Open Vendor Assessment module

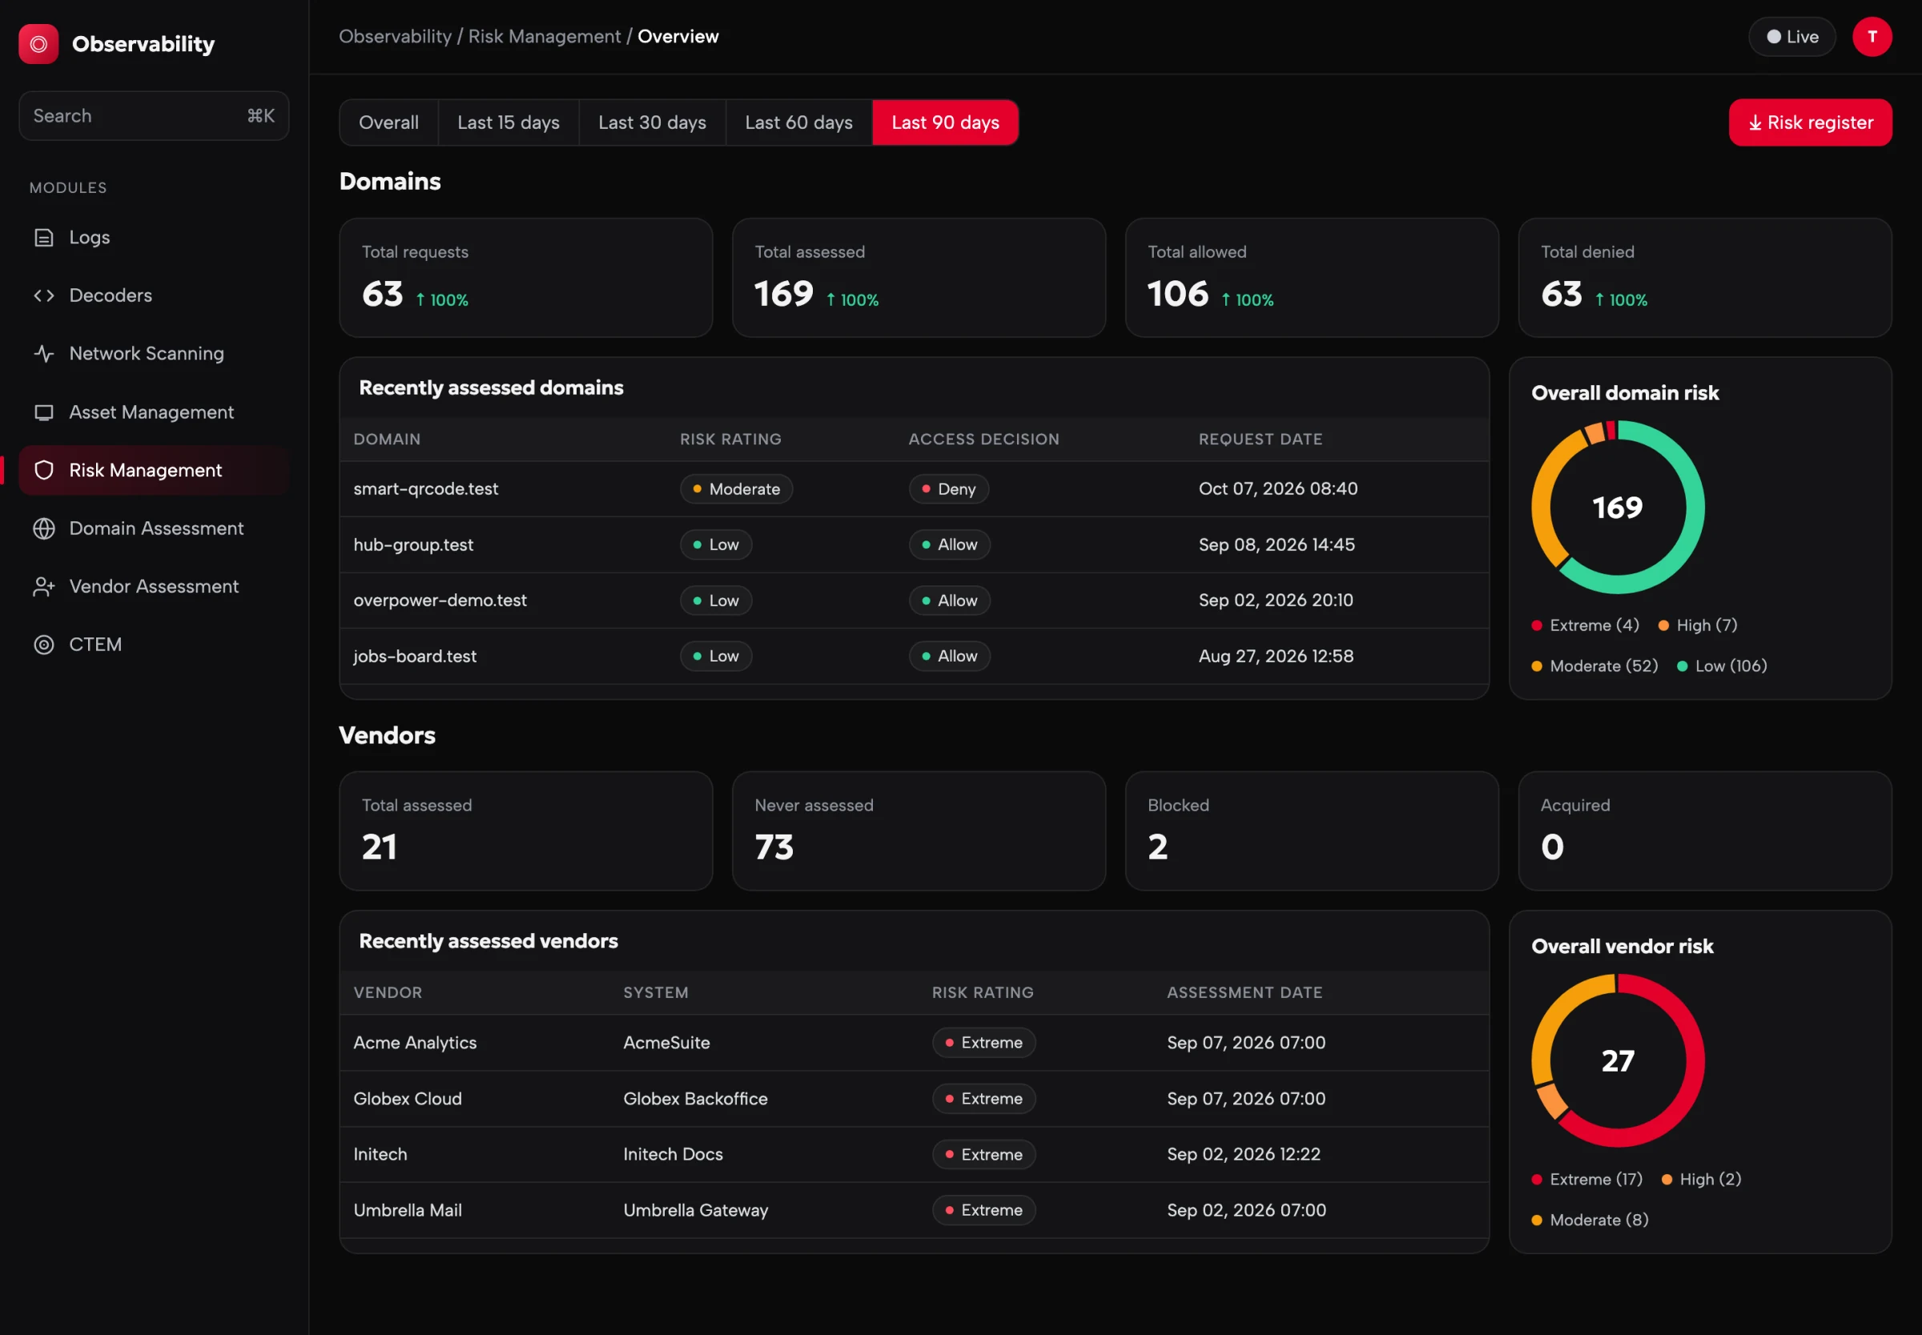click(x=154, y=586)
